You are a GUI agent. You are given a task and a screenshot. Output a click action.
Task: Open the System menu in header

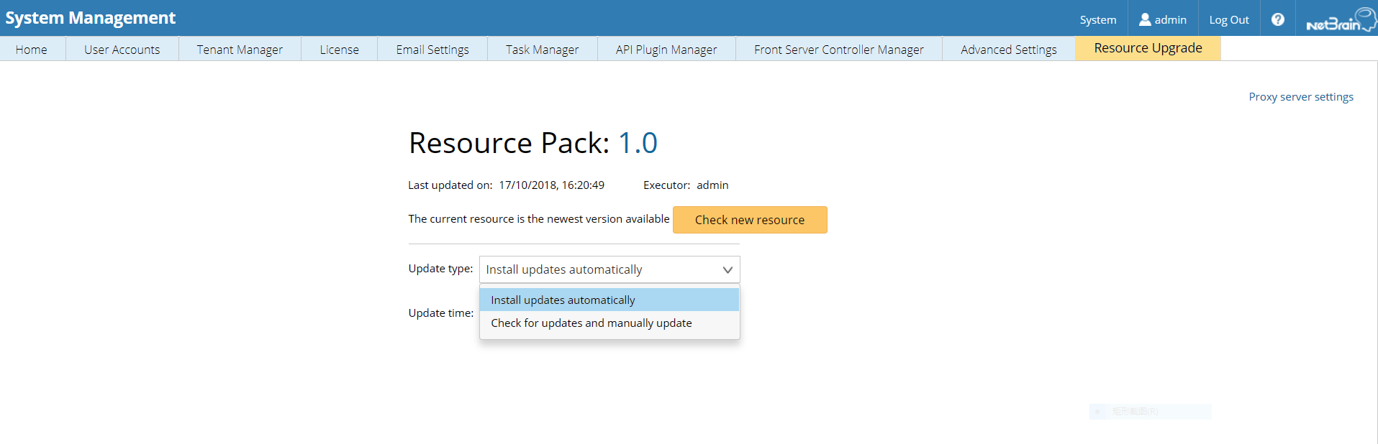1097,20
